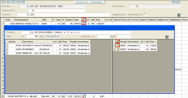Click the Filiale code field
This screenshot has width=188, height=98.
click(x=133, y=6)
